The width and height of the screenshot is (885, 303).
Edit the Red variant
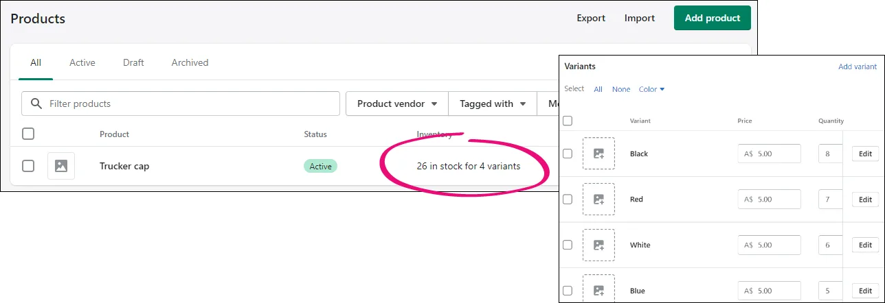[865, 199]
